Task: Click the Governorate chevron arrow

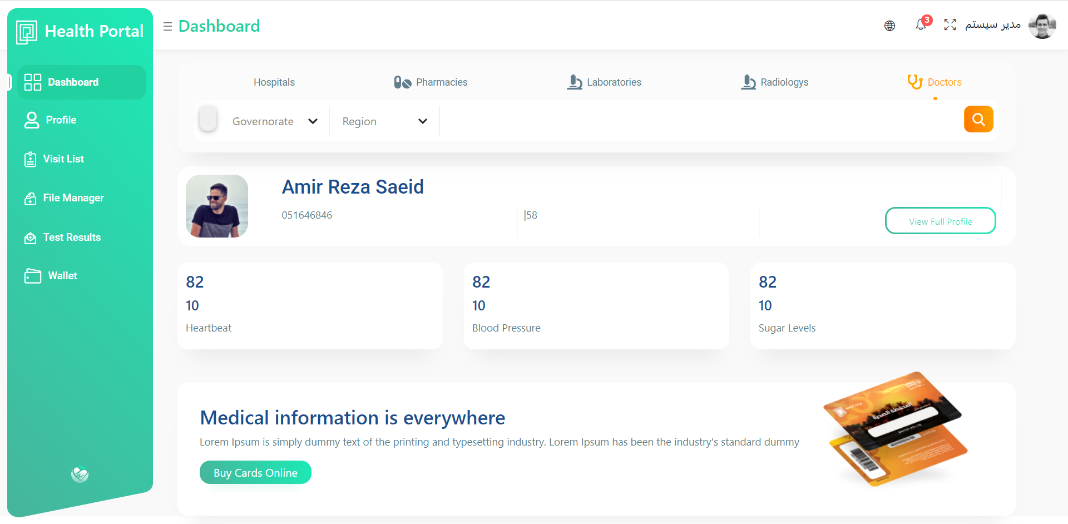Action: pos(313,121)
